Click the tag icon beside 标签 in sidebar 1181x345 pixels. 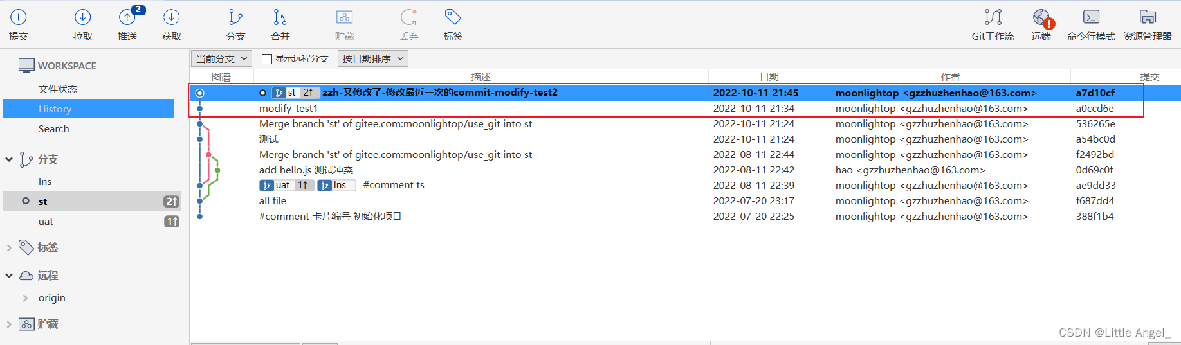point(26,247)
